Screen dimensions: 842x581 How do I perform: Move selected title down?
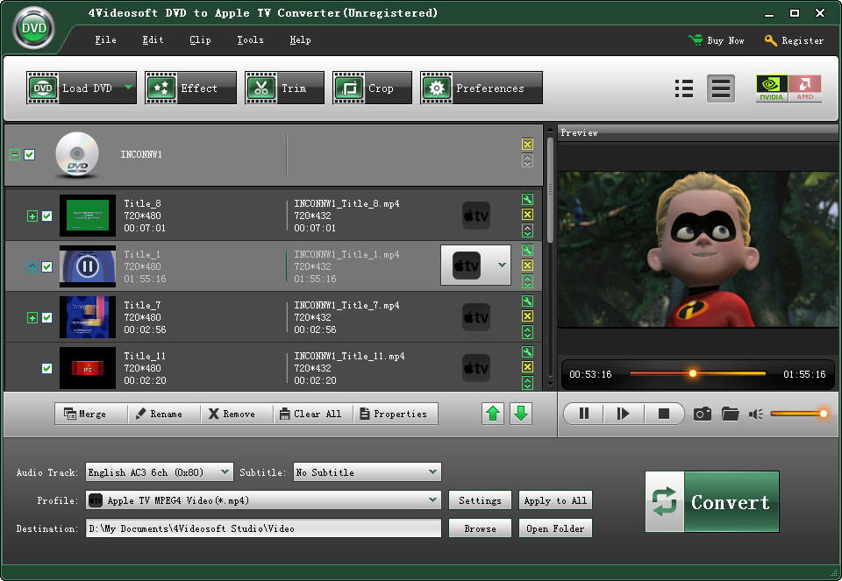tap(521, 413)
